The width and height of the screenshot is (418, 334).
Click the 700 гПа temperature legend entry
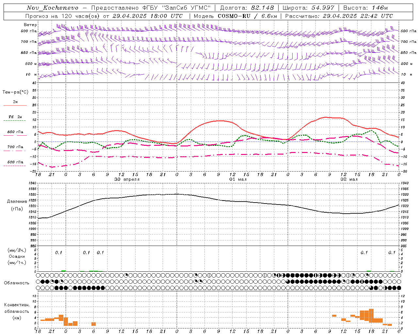point(15,147)
